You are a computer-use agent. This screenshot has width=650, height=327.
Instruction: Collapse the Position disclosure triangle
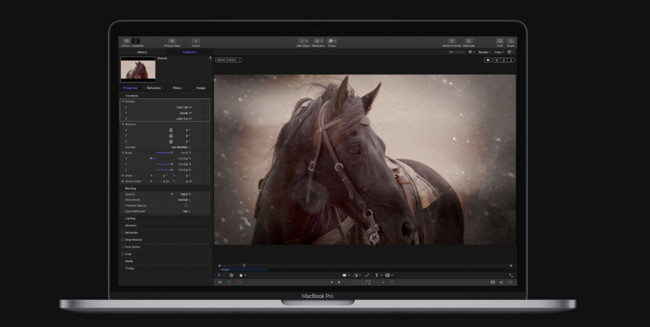123,102
